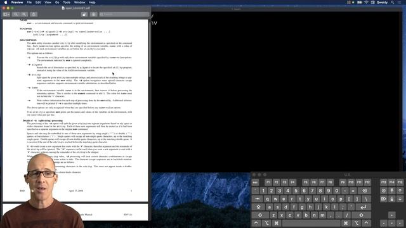
Task: Click the F5 key on the keyboard viewer
Action: pyautogui.click(x=306, y=182)
